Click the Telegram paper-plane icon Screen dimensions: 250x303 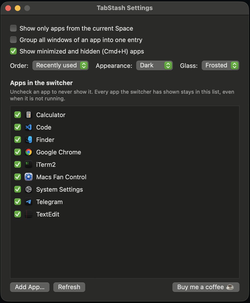(28, 202)
